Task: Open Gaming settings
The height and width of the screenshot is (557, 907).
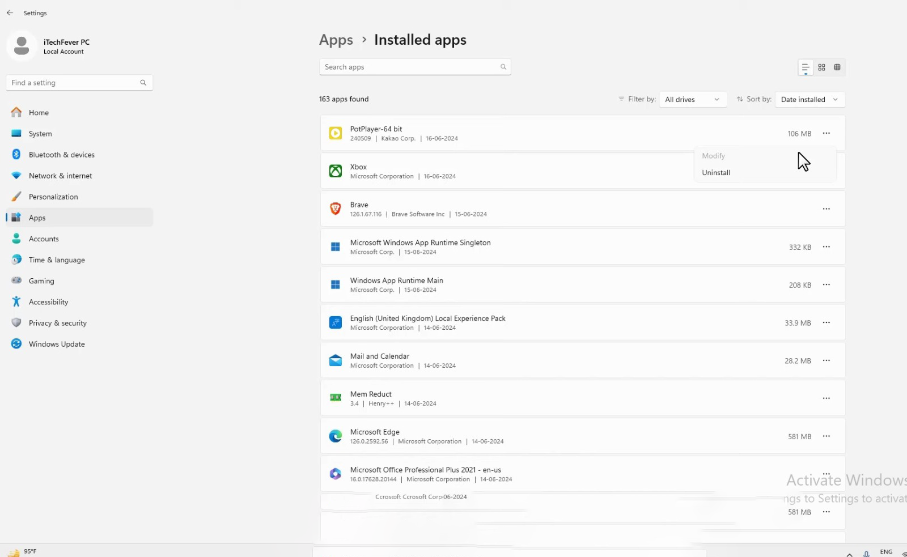Action: (x=79, y=280)
